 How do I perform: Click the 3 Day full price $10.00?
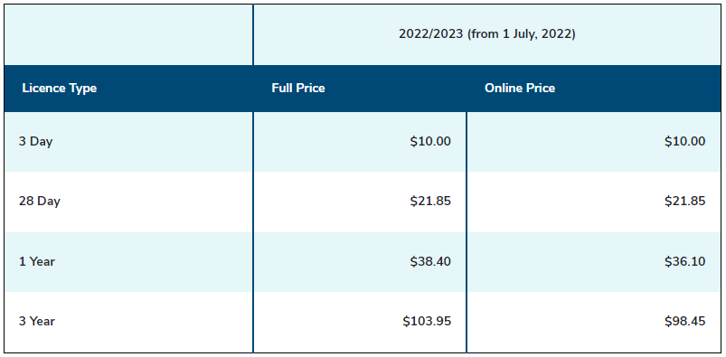430,141
